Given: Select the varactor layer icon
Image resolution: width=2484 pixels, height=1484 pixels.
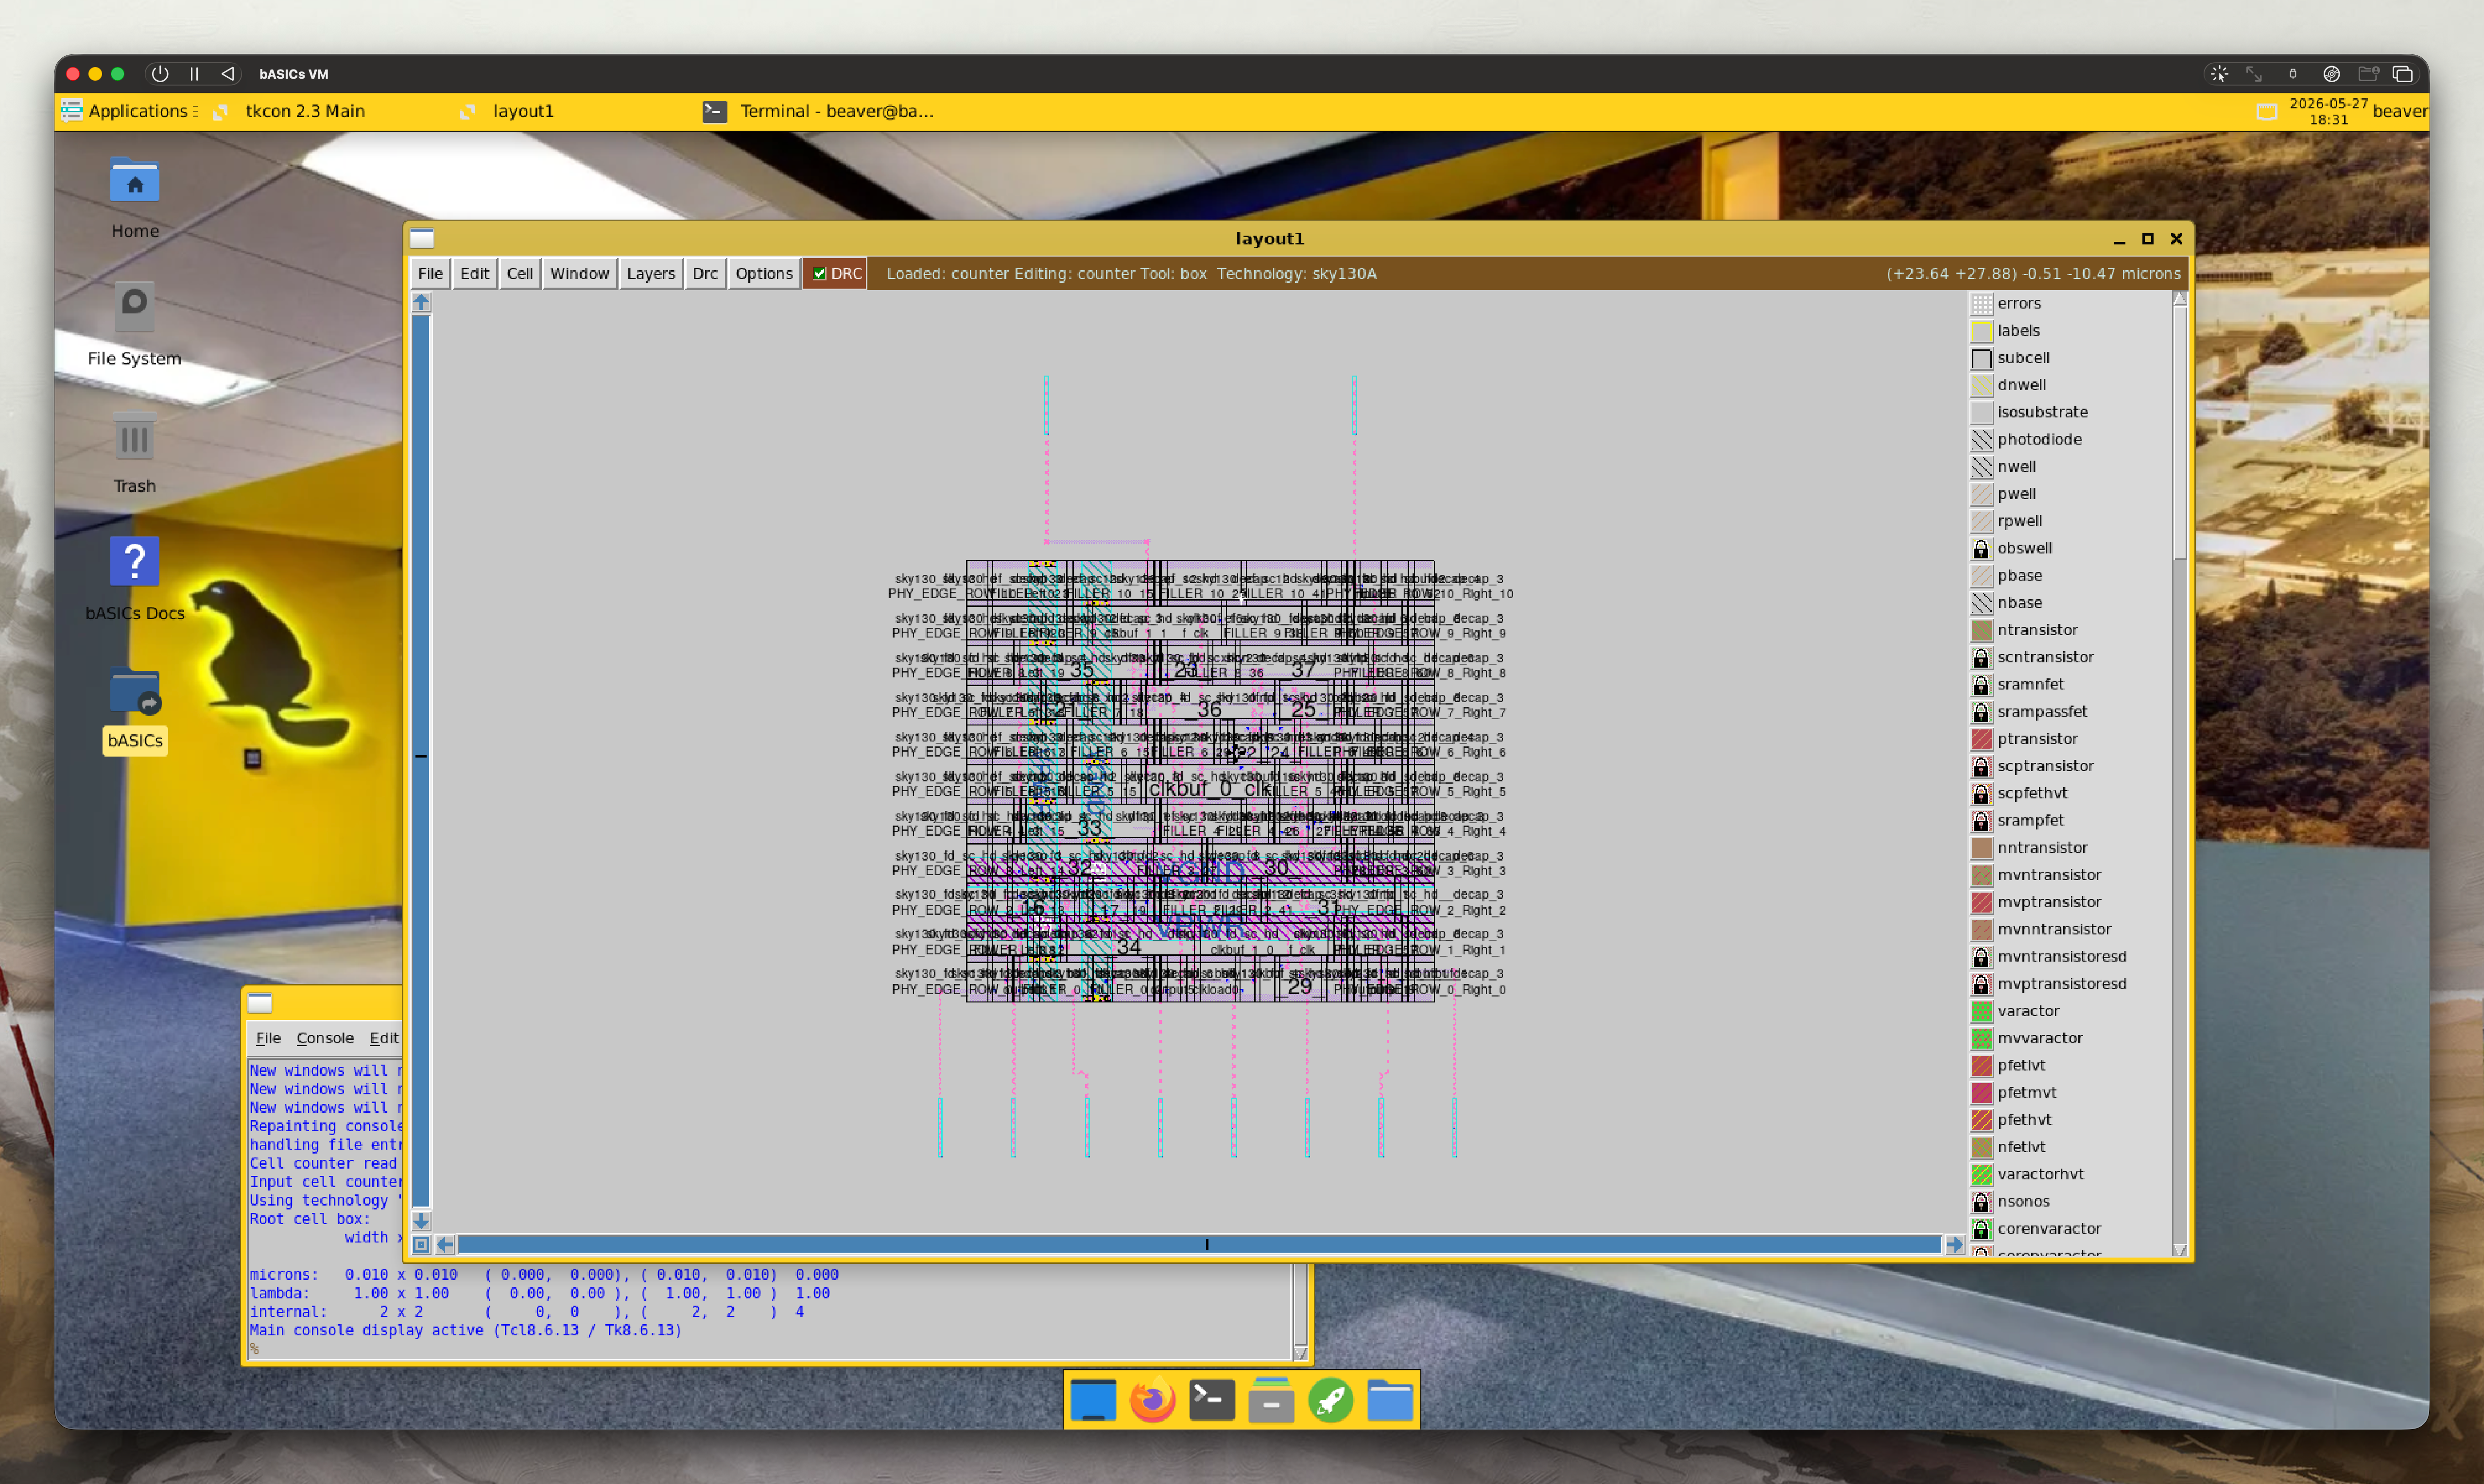Looking at the screenshot, I should click(x=1981, y=1011).
